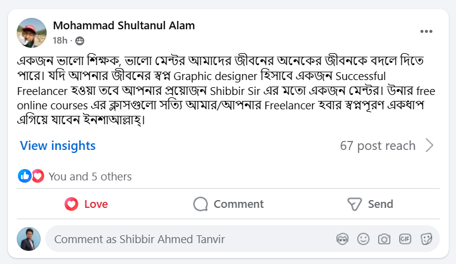The width and height of the screenshot is (456, 264).
Task: Click the red heart reaction icon
Action: [x=38, y=176]
